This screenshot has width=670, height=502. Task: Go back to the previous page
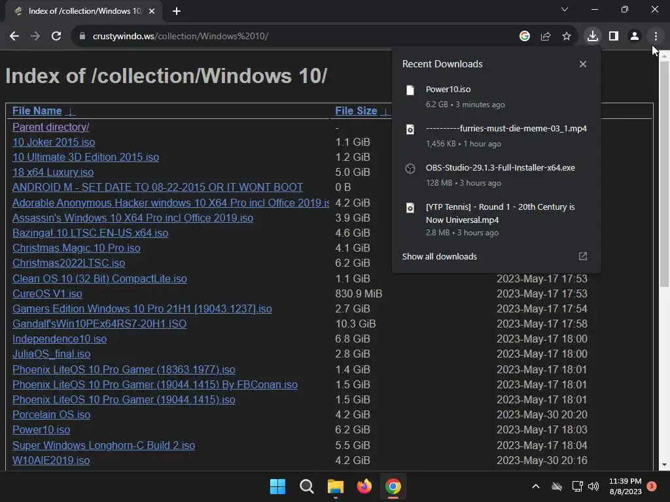(14, 37)
